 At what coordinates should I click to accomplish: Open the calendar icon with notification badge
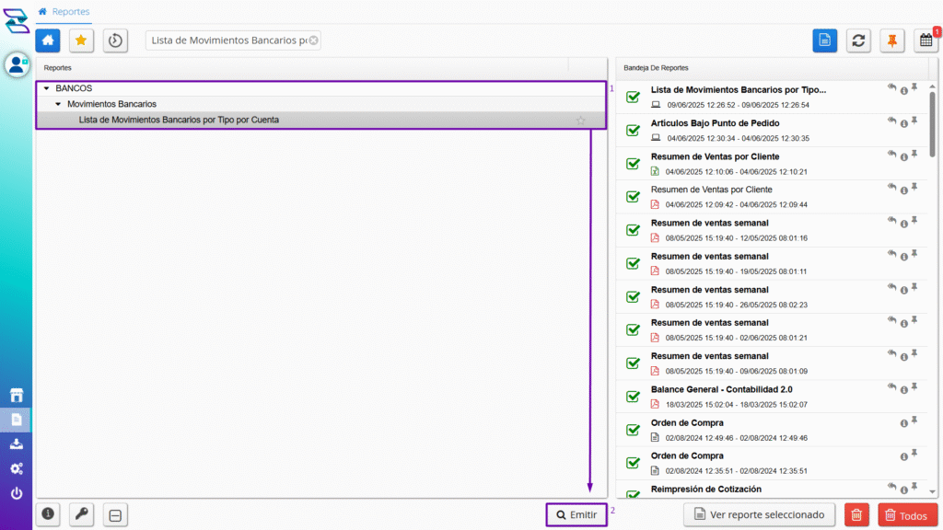pyautogui.click(x=926, y=40)
